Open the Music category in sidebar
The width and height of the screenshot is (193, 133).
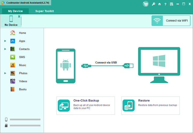coord(22,65)
